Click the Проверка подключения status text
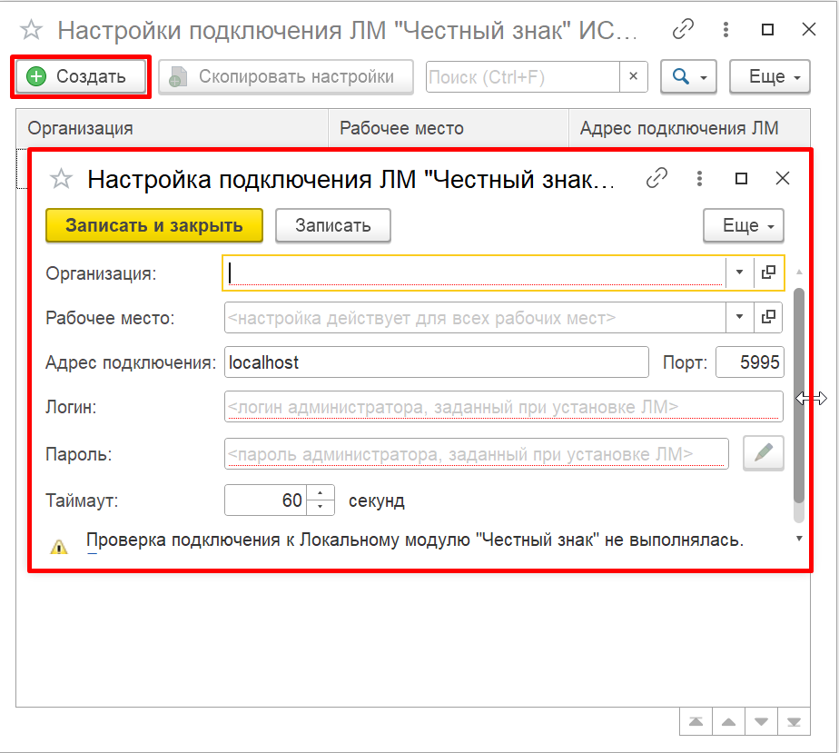 coord(415,540)
